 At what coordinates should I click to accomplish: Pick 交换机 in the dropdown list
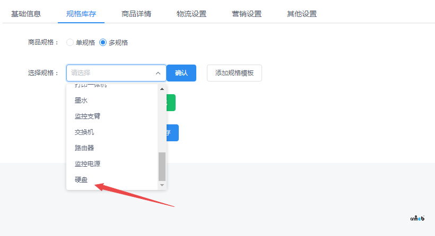tap(112, 132)
